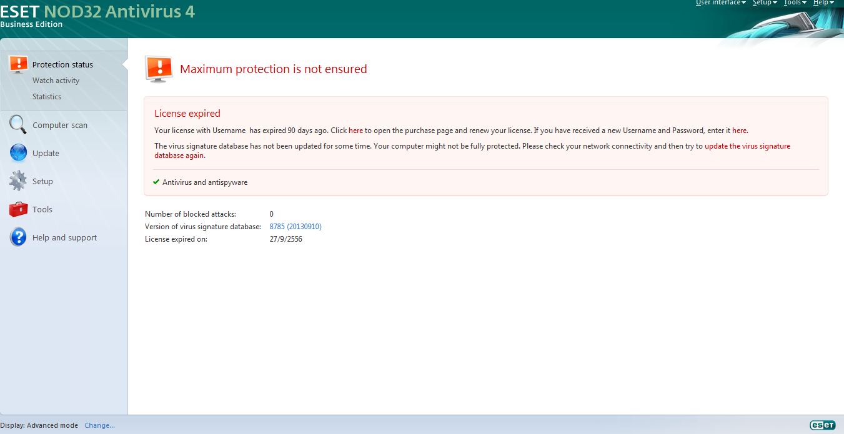Viewport: 844px width, 434px height.
Task: Click the Help and support question mark icon
Action: pyautogui.click(x=19, y=237)
